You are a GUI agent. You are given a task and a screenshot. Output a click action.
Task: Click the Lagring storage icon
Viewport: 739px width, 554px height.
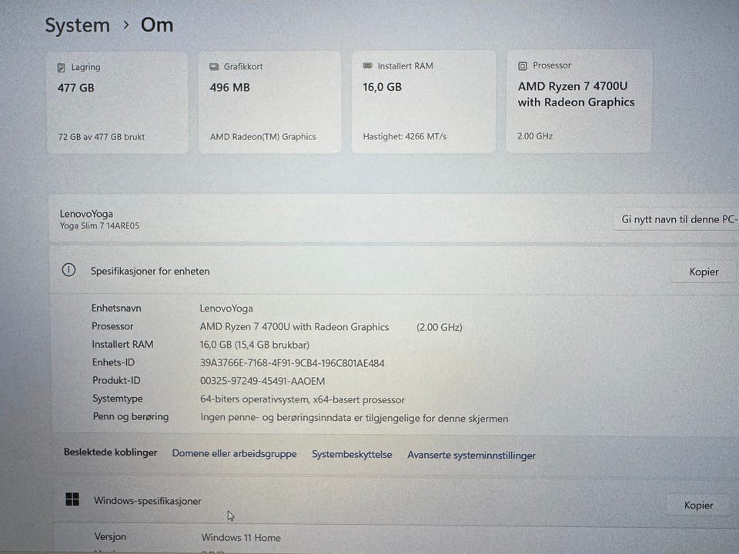pos(61,68)
